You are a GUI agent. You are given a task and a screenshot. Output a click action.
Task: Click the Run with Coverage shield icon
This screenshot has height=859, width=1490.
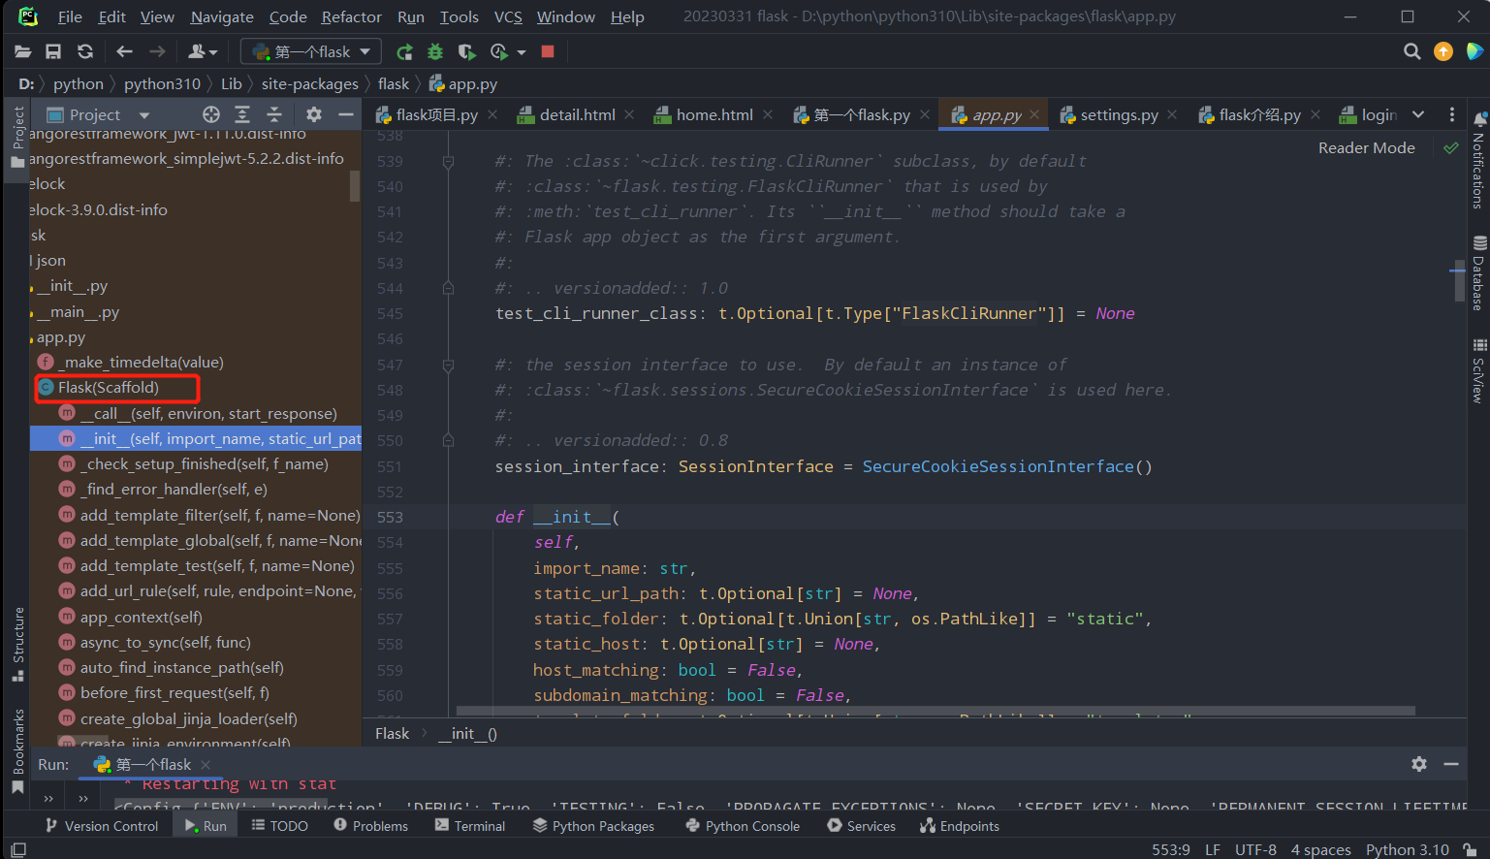[466, 52]
